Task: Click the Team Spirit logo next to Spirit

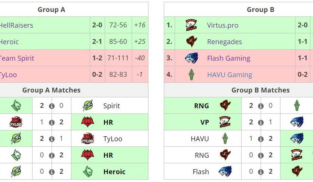Action: [88, 106]
